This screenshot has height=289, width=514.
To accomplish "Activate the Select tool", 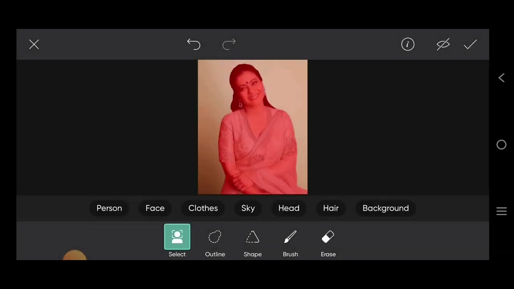I will pos(177,241).
